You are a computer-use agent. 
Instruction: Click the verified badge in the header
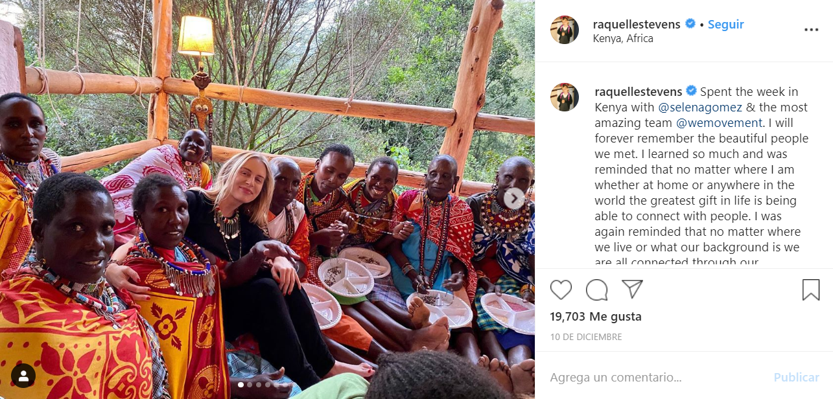click(x=690, y=24)
